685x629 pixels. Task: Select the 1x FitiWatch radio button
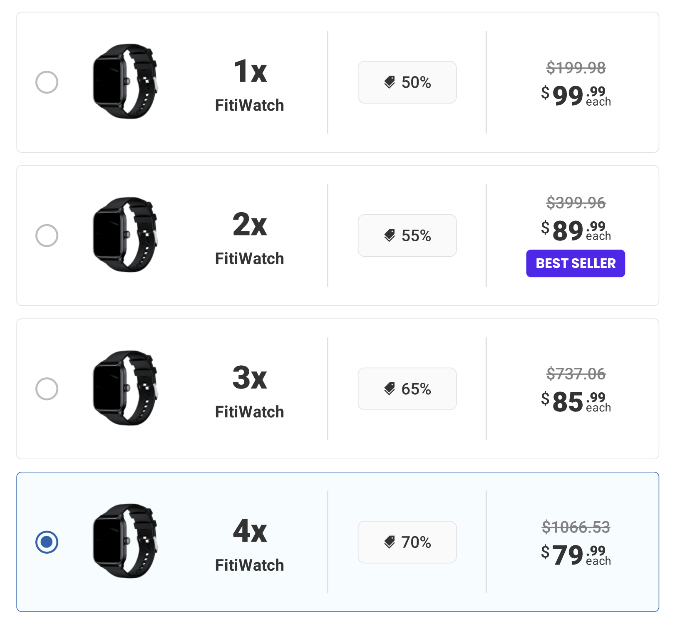pyautogui.click(x=47, y=82)
